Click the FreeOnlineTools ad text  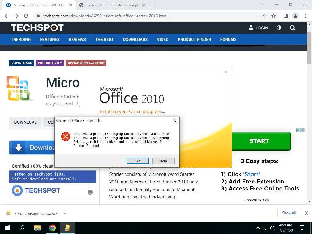257,200
